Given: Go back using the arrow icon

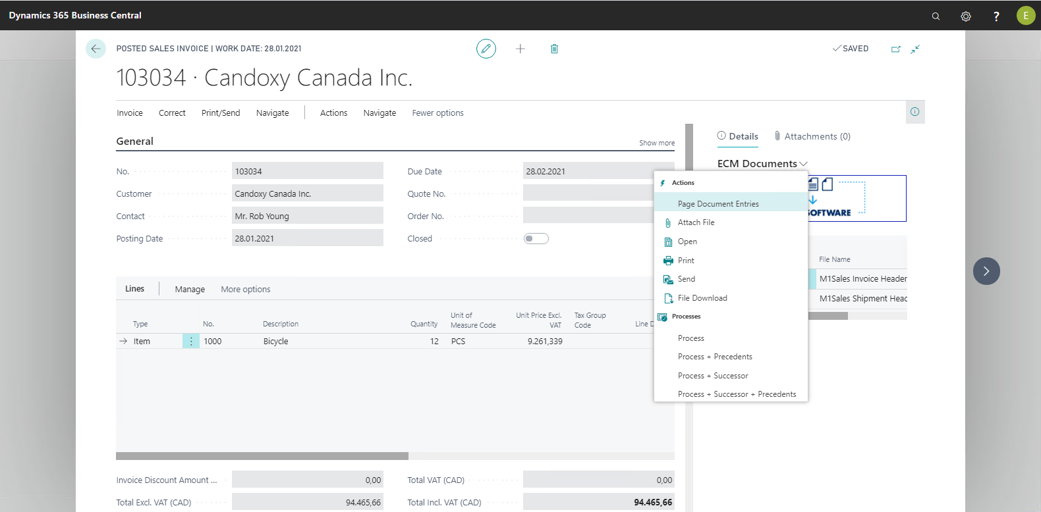Looking at the screenshot, I should [96, 49].
